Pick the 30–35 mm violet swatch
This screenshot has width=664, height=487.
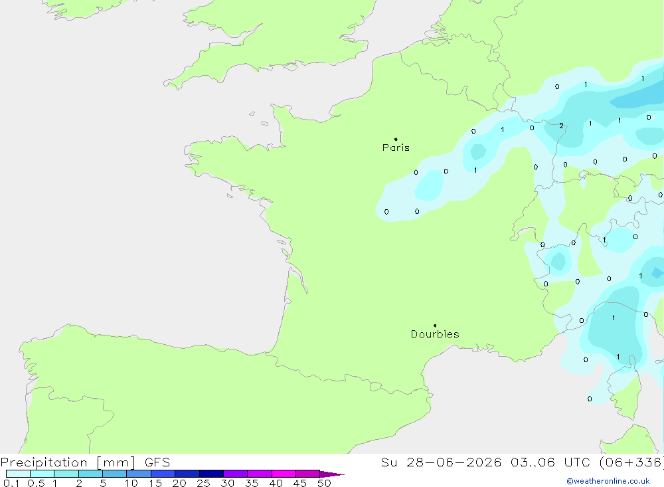[236, 474]
